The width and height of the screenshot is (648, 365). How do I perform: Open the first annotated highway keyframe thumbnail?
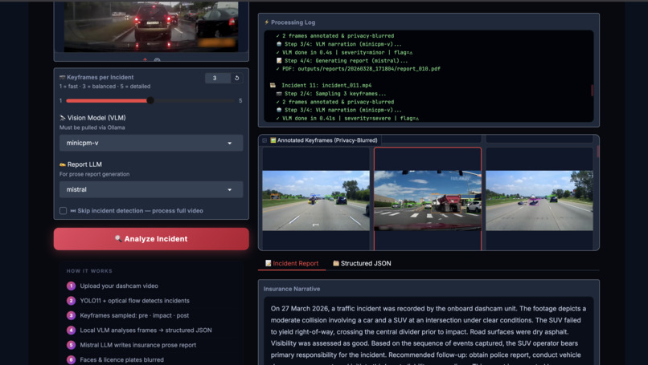316,201
